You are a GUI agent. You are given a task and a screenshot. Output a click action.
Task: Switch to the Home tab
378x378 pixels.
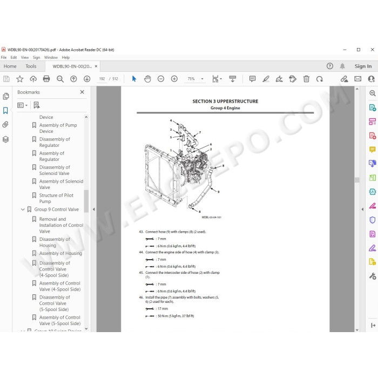pos(10,66)
